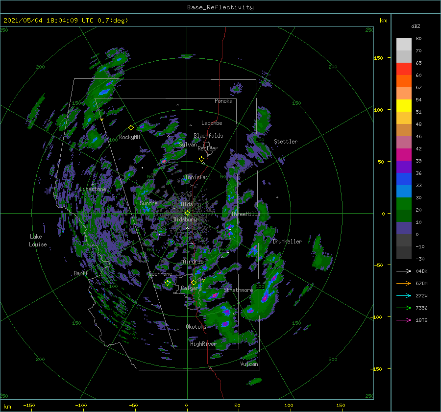This screenshot has height=412, width=441.
Task: Click the Stettler city label
Action: (x=286, y=142)
